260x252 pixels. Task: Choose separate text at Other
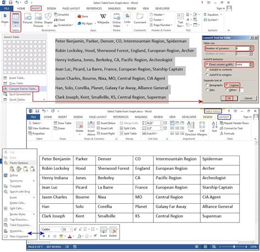tap(227, 90)
